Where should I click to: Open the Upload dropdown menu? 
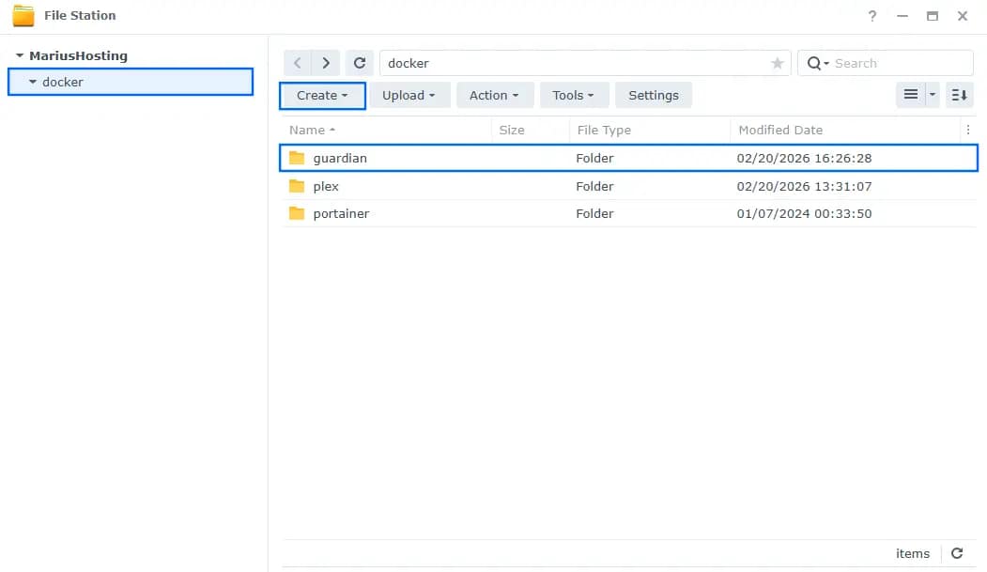click(409, 95)
